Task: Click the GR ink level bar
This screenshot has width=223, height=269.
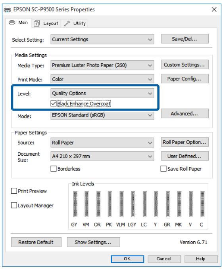Action: (168, 204)
